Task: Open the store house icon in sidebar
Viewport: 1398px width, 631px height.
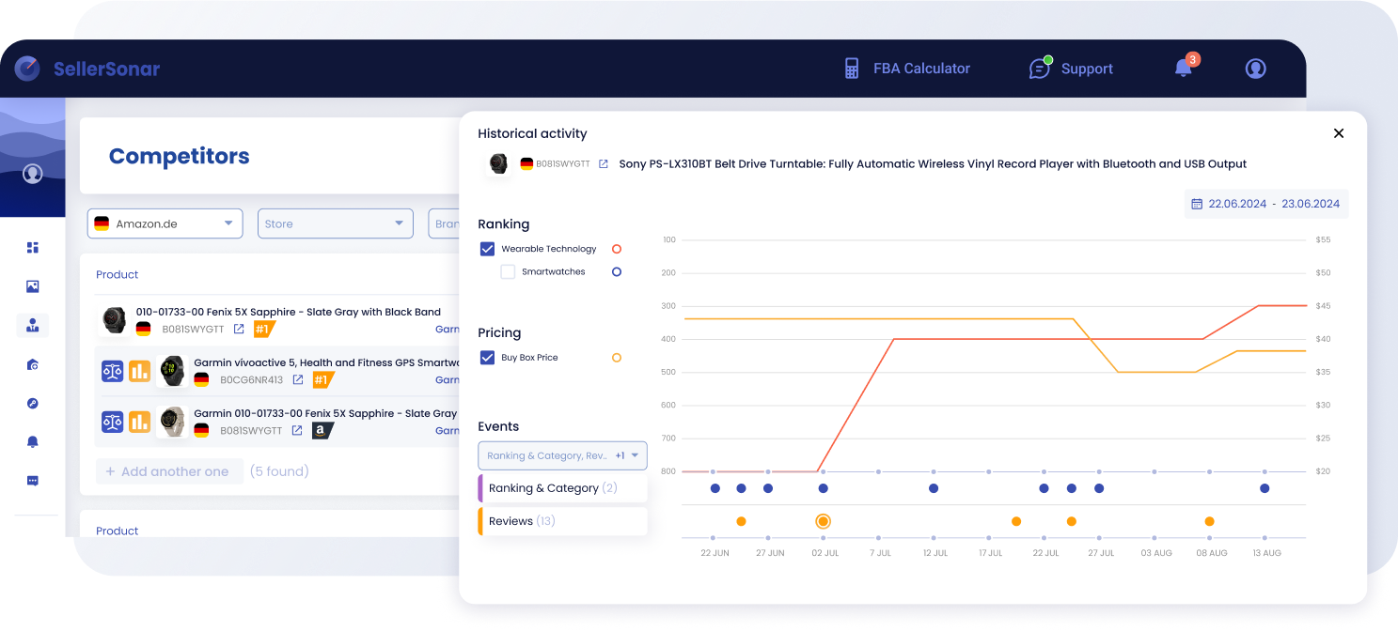Action: click(33, 364)
